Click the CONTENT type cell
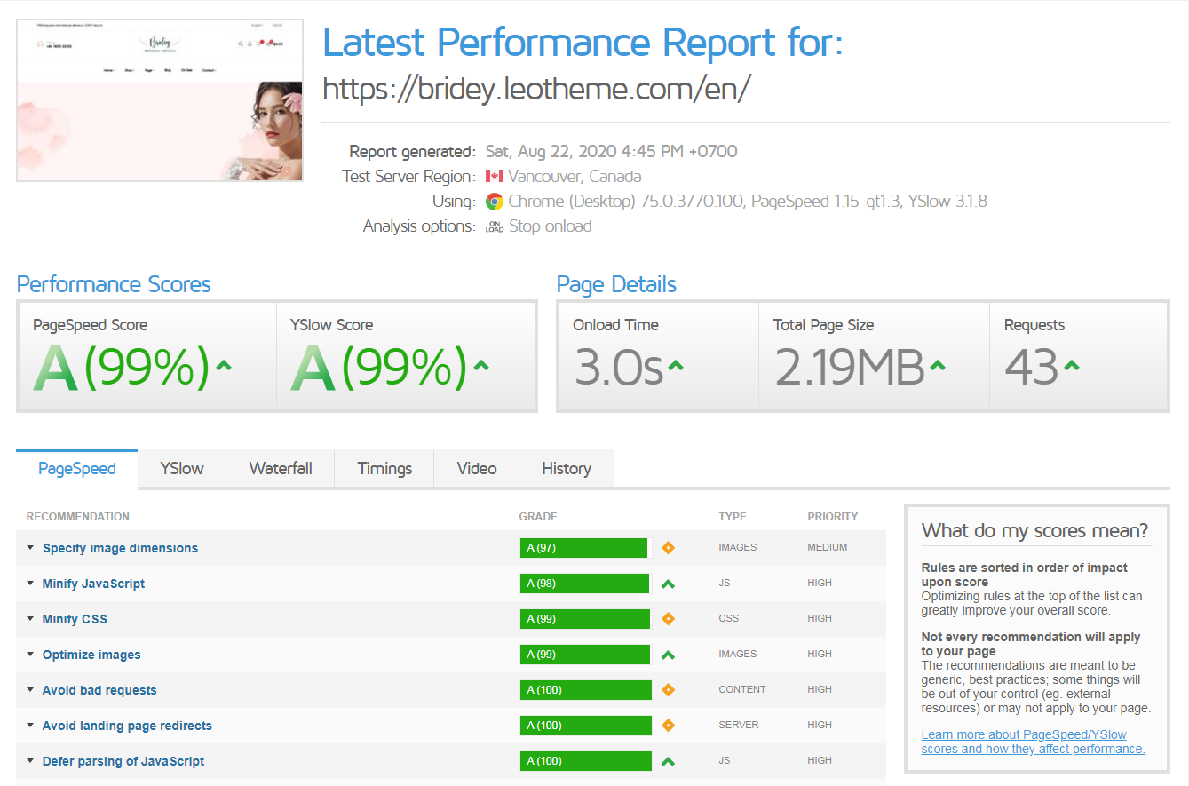 pos(742,690)
